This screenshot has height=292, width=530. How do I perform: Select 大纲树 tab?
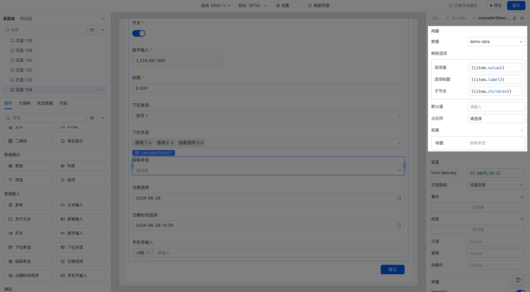click(x=25, y=103)
